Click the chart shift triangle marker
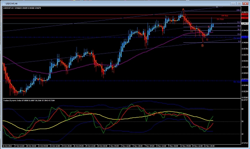Viewport: 250px width, 149px height. pos(217,7)
